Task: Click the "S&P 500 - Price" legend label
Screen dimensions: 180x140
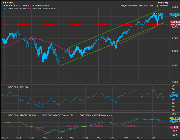Action: [x=17, y=8]
